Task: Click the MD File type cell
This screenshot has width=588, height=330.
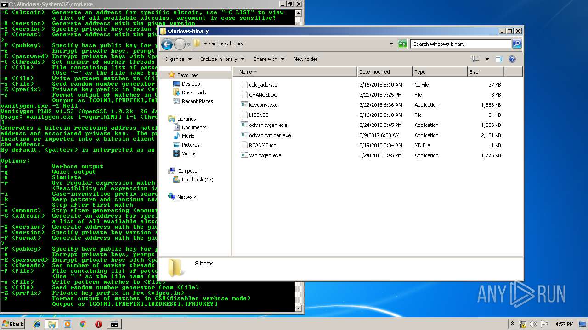Action: click(x=422, y=145)
